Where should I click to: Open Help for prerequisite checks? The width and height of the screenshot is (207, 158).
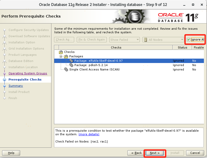click(x=11, y=153)
